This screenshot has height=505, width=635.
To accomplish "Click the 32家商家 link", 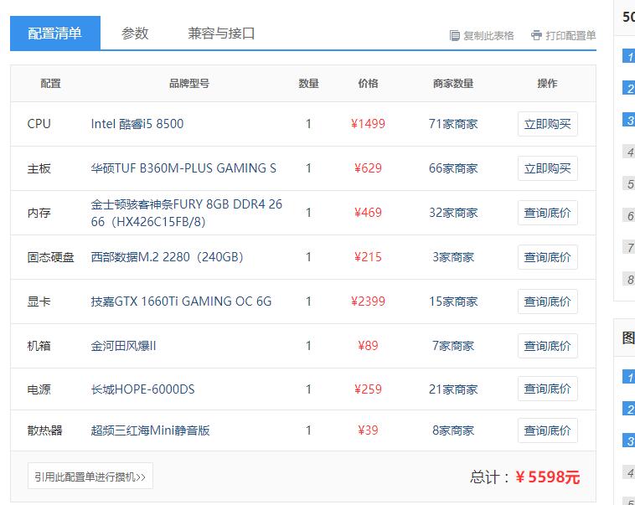I will (x=453, y=213).
